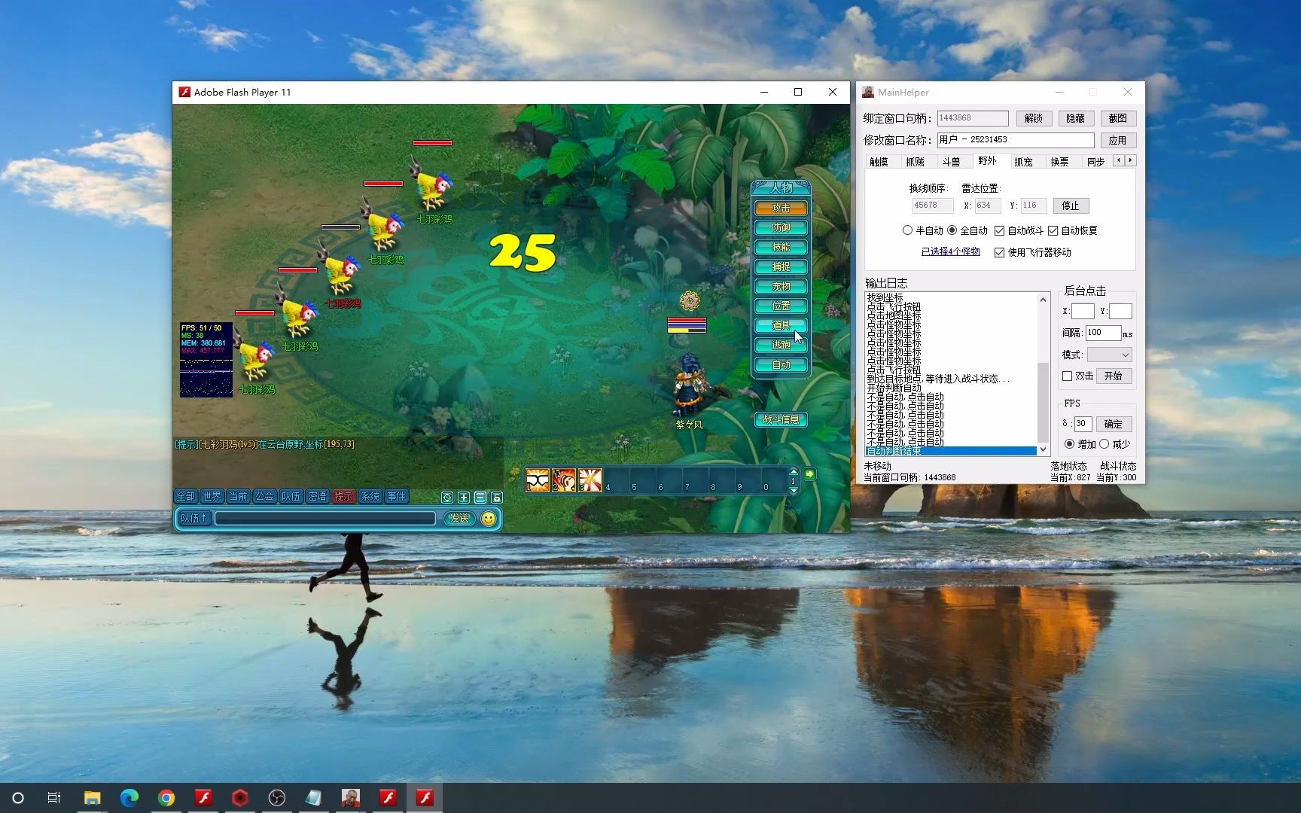This screenshot has width=1301, height=813.
Task: Click the 应用 apply button
Action: 1118,140
